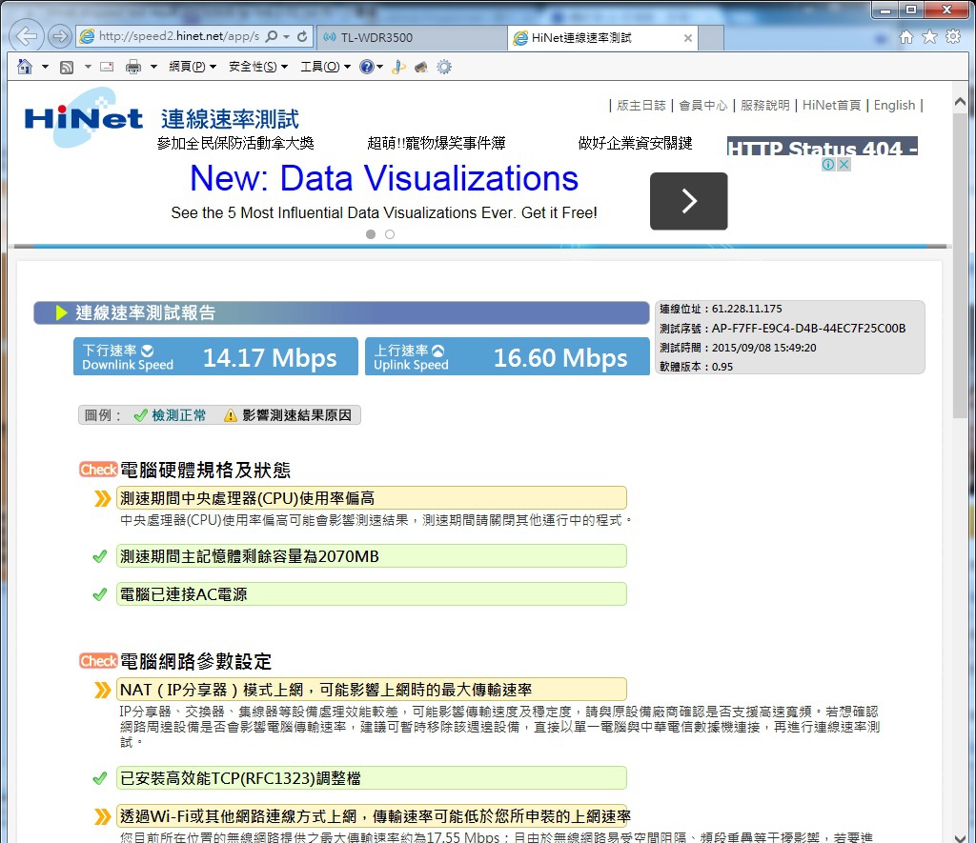Click the Help question mark icon

point(367,67)
